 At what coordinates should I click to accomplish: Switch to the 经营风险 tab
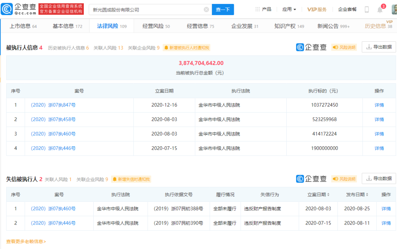pos(156,26)
